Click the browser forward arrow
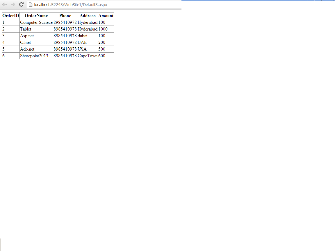 (12, 4)
